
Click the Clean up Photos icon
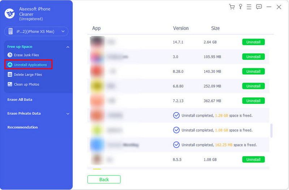point(10,84)
